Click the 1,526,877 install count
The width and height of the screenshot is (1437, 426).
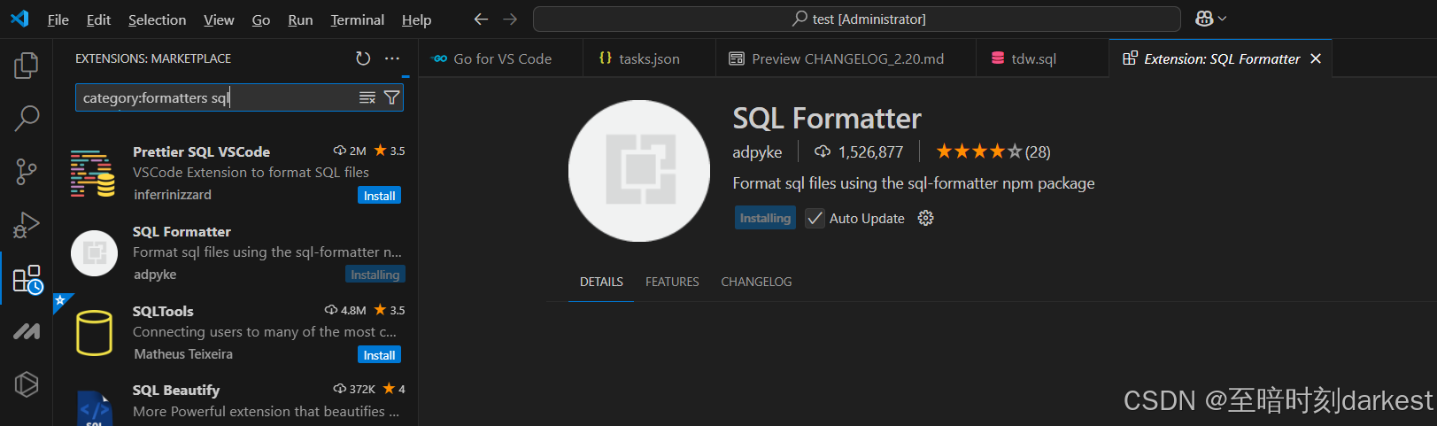coord(860,152)
